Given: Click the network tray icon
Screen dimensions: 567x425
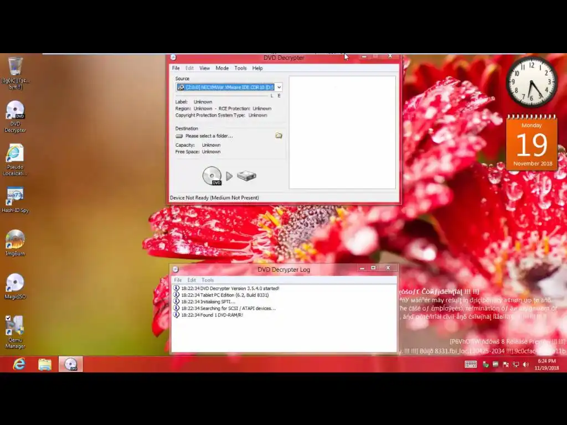Looking at the screenshot, I should pos(516,364).
